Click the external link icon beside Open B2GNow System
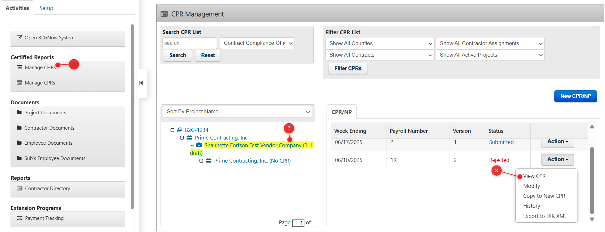 19,37
